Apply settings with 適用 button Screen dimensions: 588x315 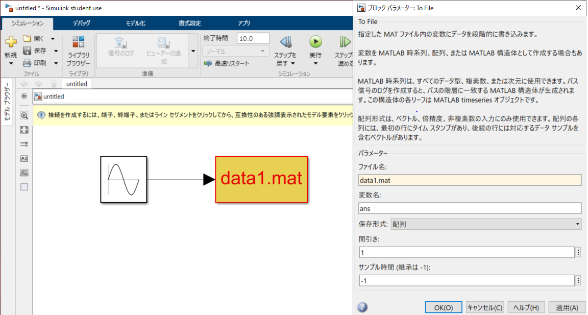point(567,307)
